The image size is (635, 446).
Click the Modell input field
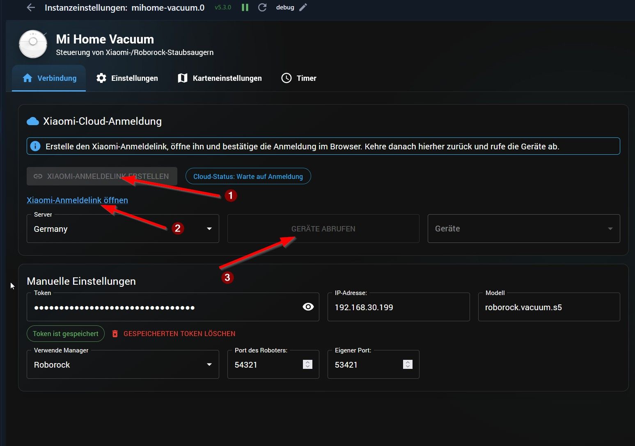click(549, 307)
